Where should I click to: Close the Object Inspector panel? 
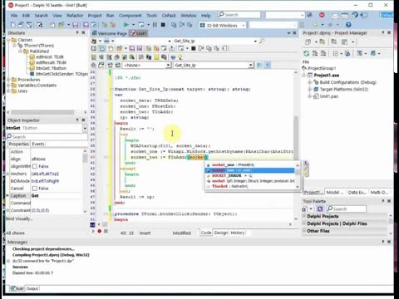coord(83,120)
